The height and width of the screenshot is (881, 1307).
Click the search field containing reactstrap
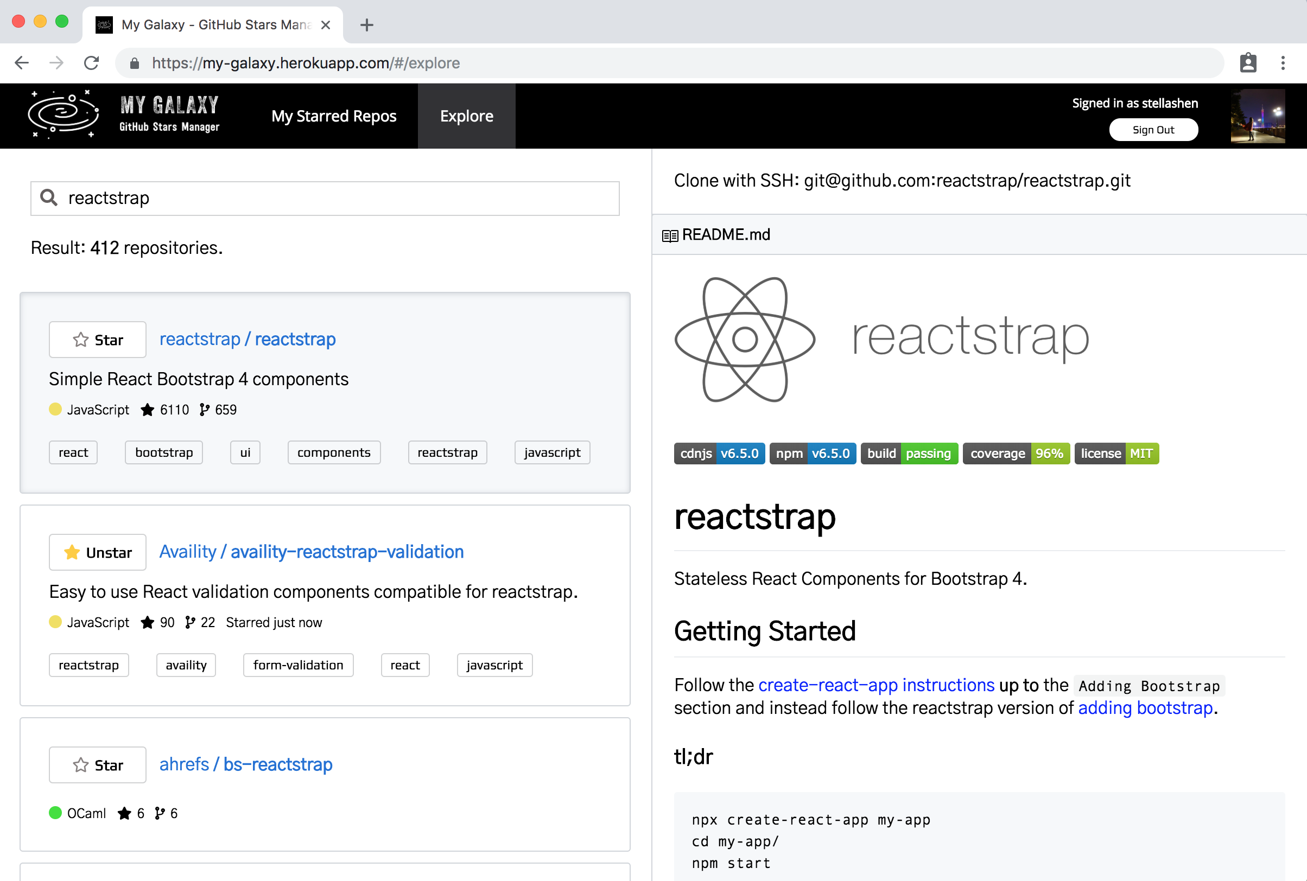(325, 198)
